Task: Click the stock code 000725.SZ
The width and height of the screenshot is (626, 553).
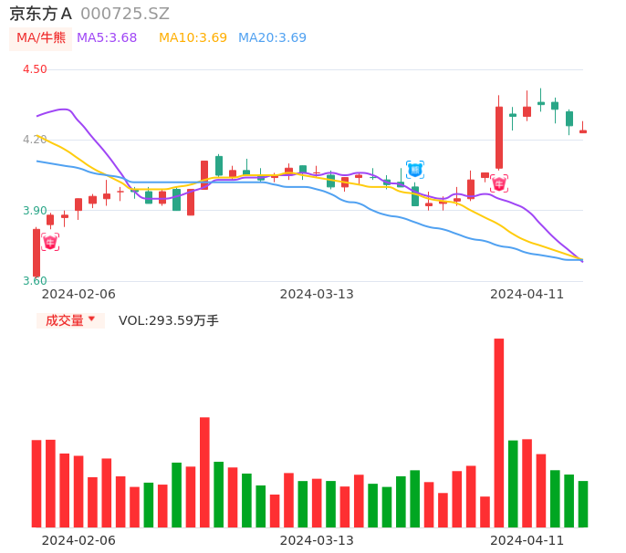Action: coord(125,14)
